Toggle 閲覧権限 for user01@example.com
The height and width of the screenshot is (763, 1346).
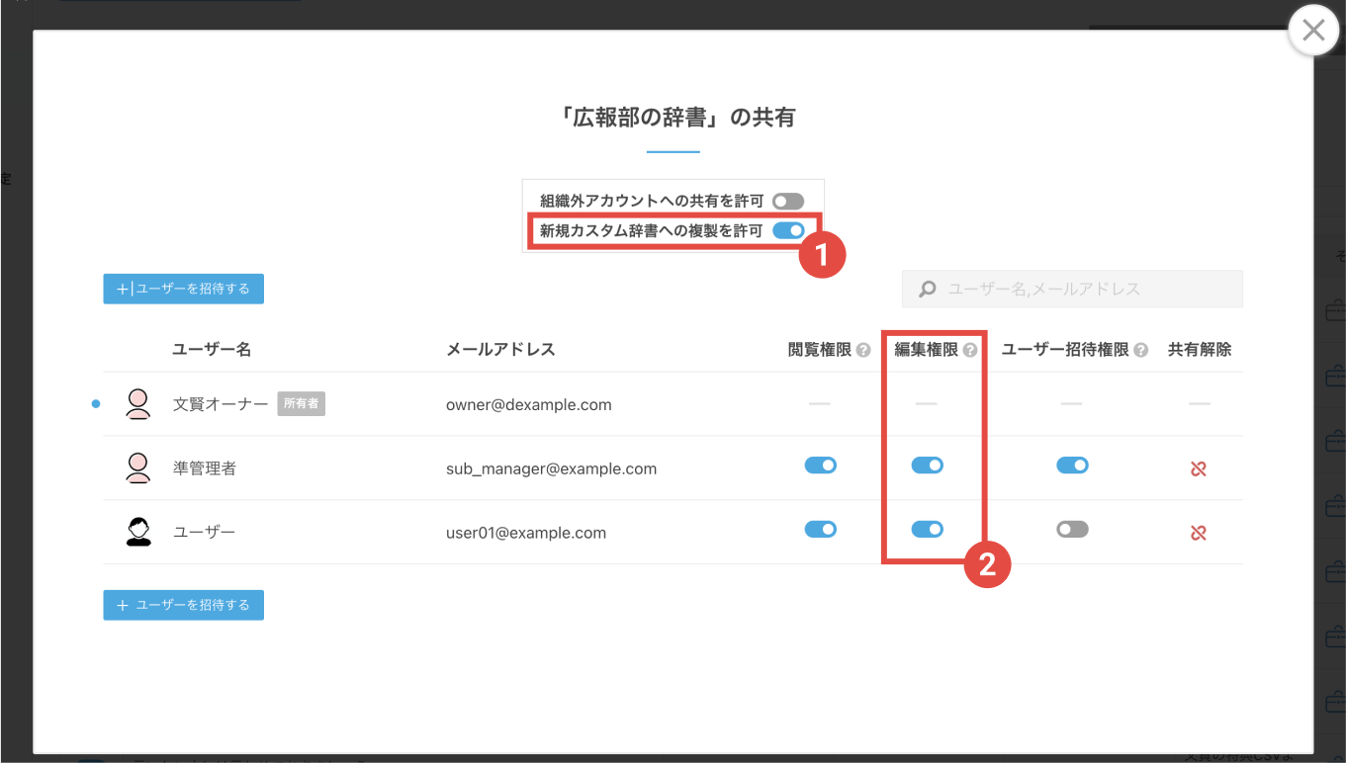[821, 529]
